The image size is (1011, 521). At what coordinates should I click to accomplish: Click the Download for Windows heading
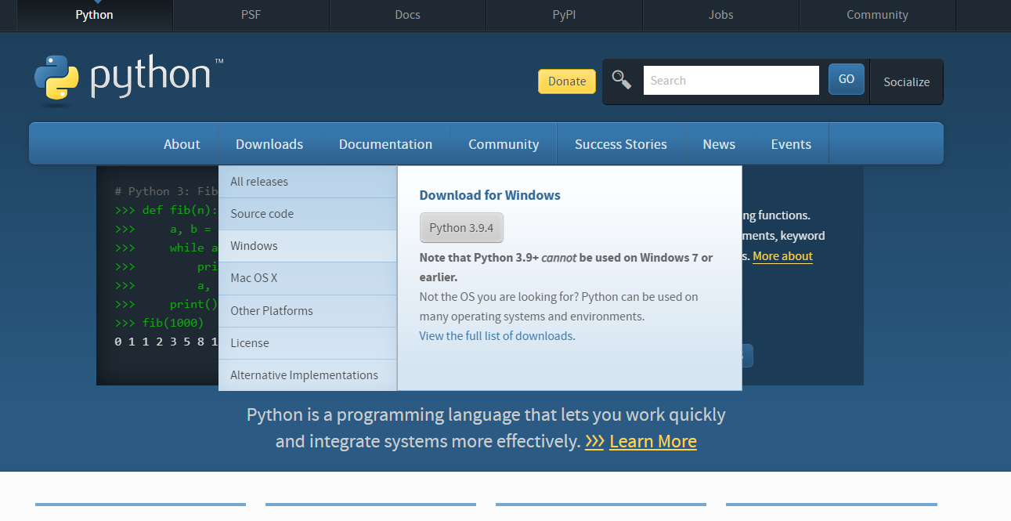(490, 196)
